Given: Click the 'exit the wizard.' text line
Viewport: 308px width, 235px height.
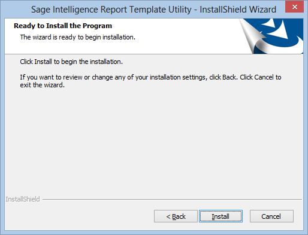Looking at the screenshot, I should [x=42, y=85].
